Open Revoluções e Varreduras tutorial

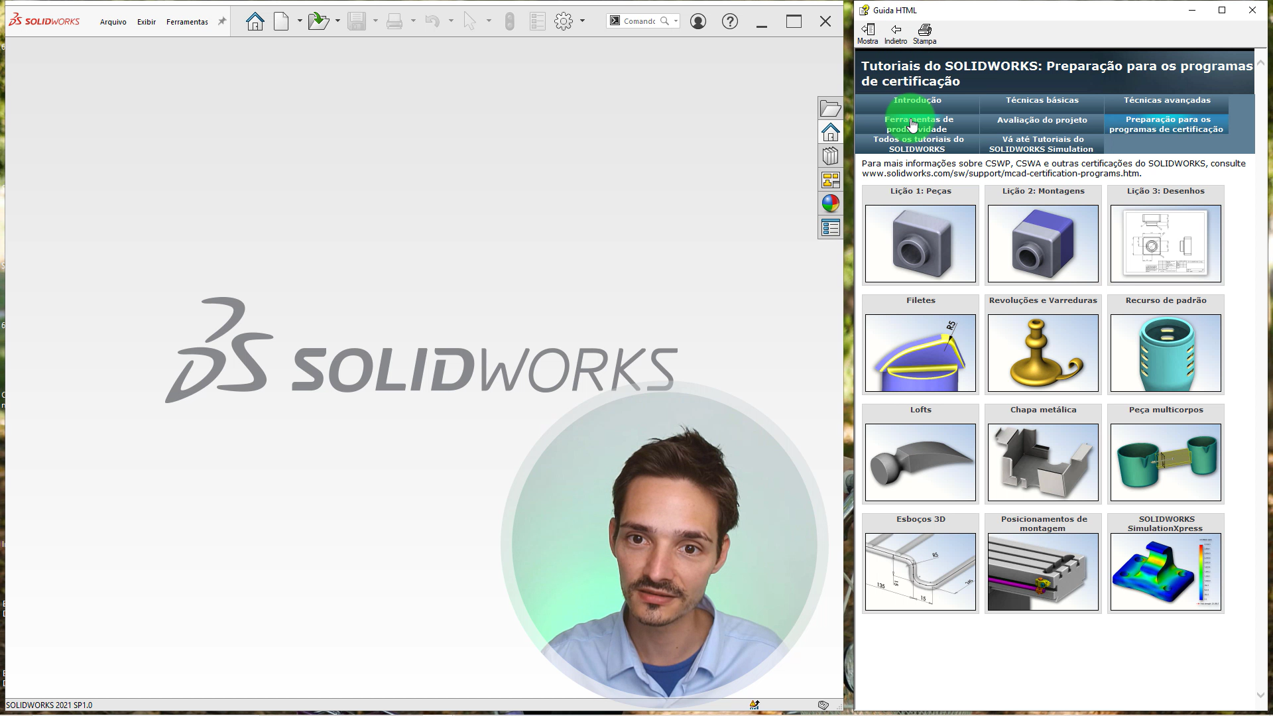(1043, 353)
